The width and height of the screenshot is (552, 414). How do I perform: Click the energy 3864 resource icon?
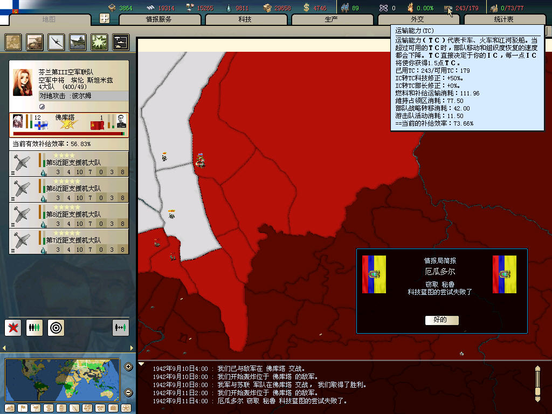click(x=112, y=8)
